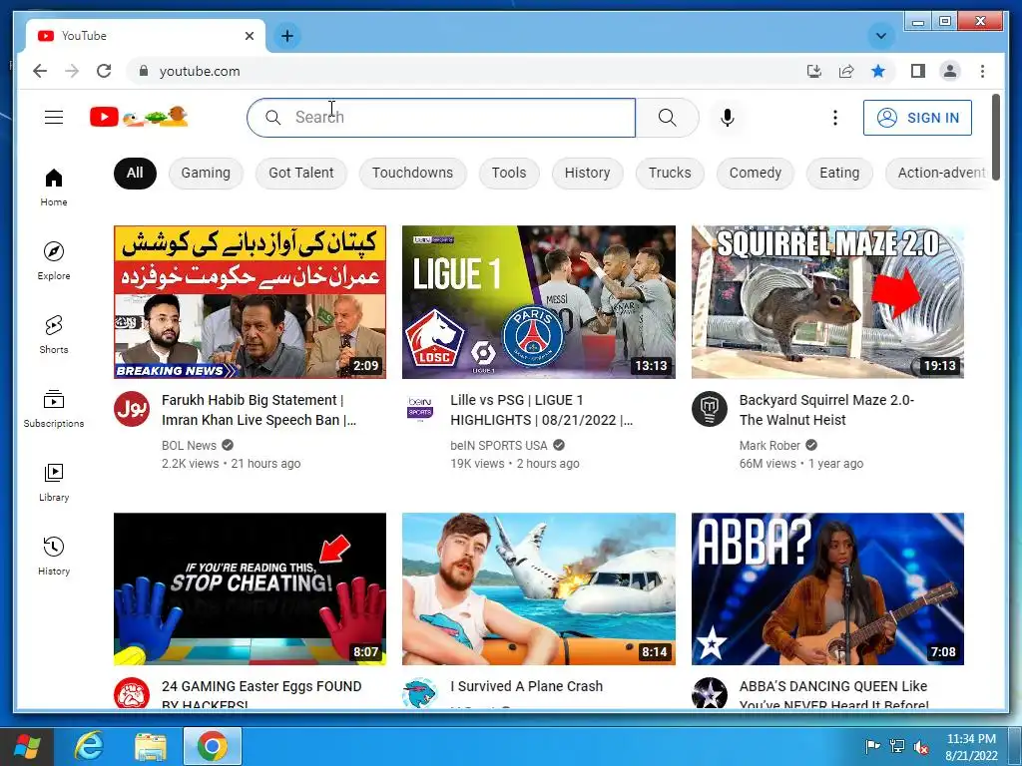Viewport: 1022px width, 766px height.
Task: Click the Chrome taskbar icon
Action: tap(213, 746)
